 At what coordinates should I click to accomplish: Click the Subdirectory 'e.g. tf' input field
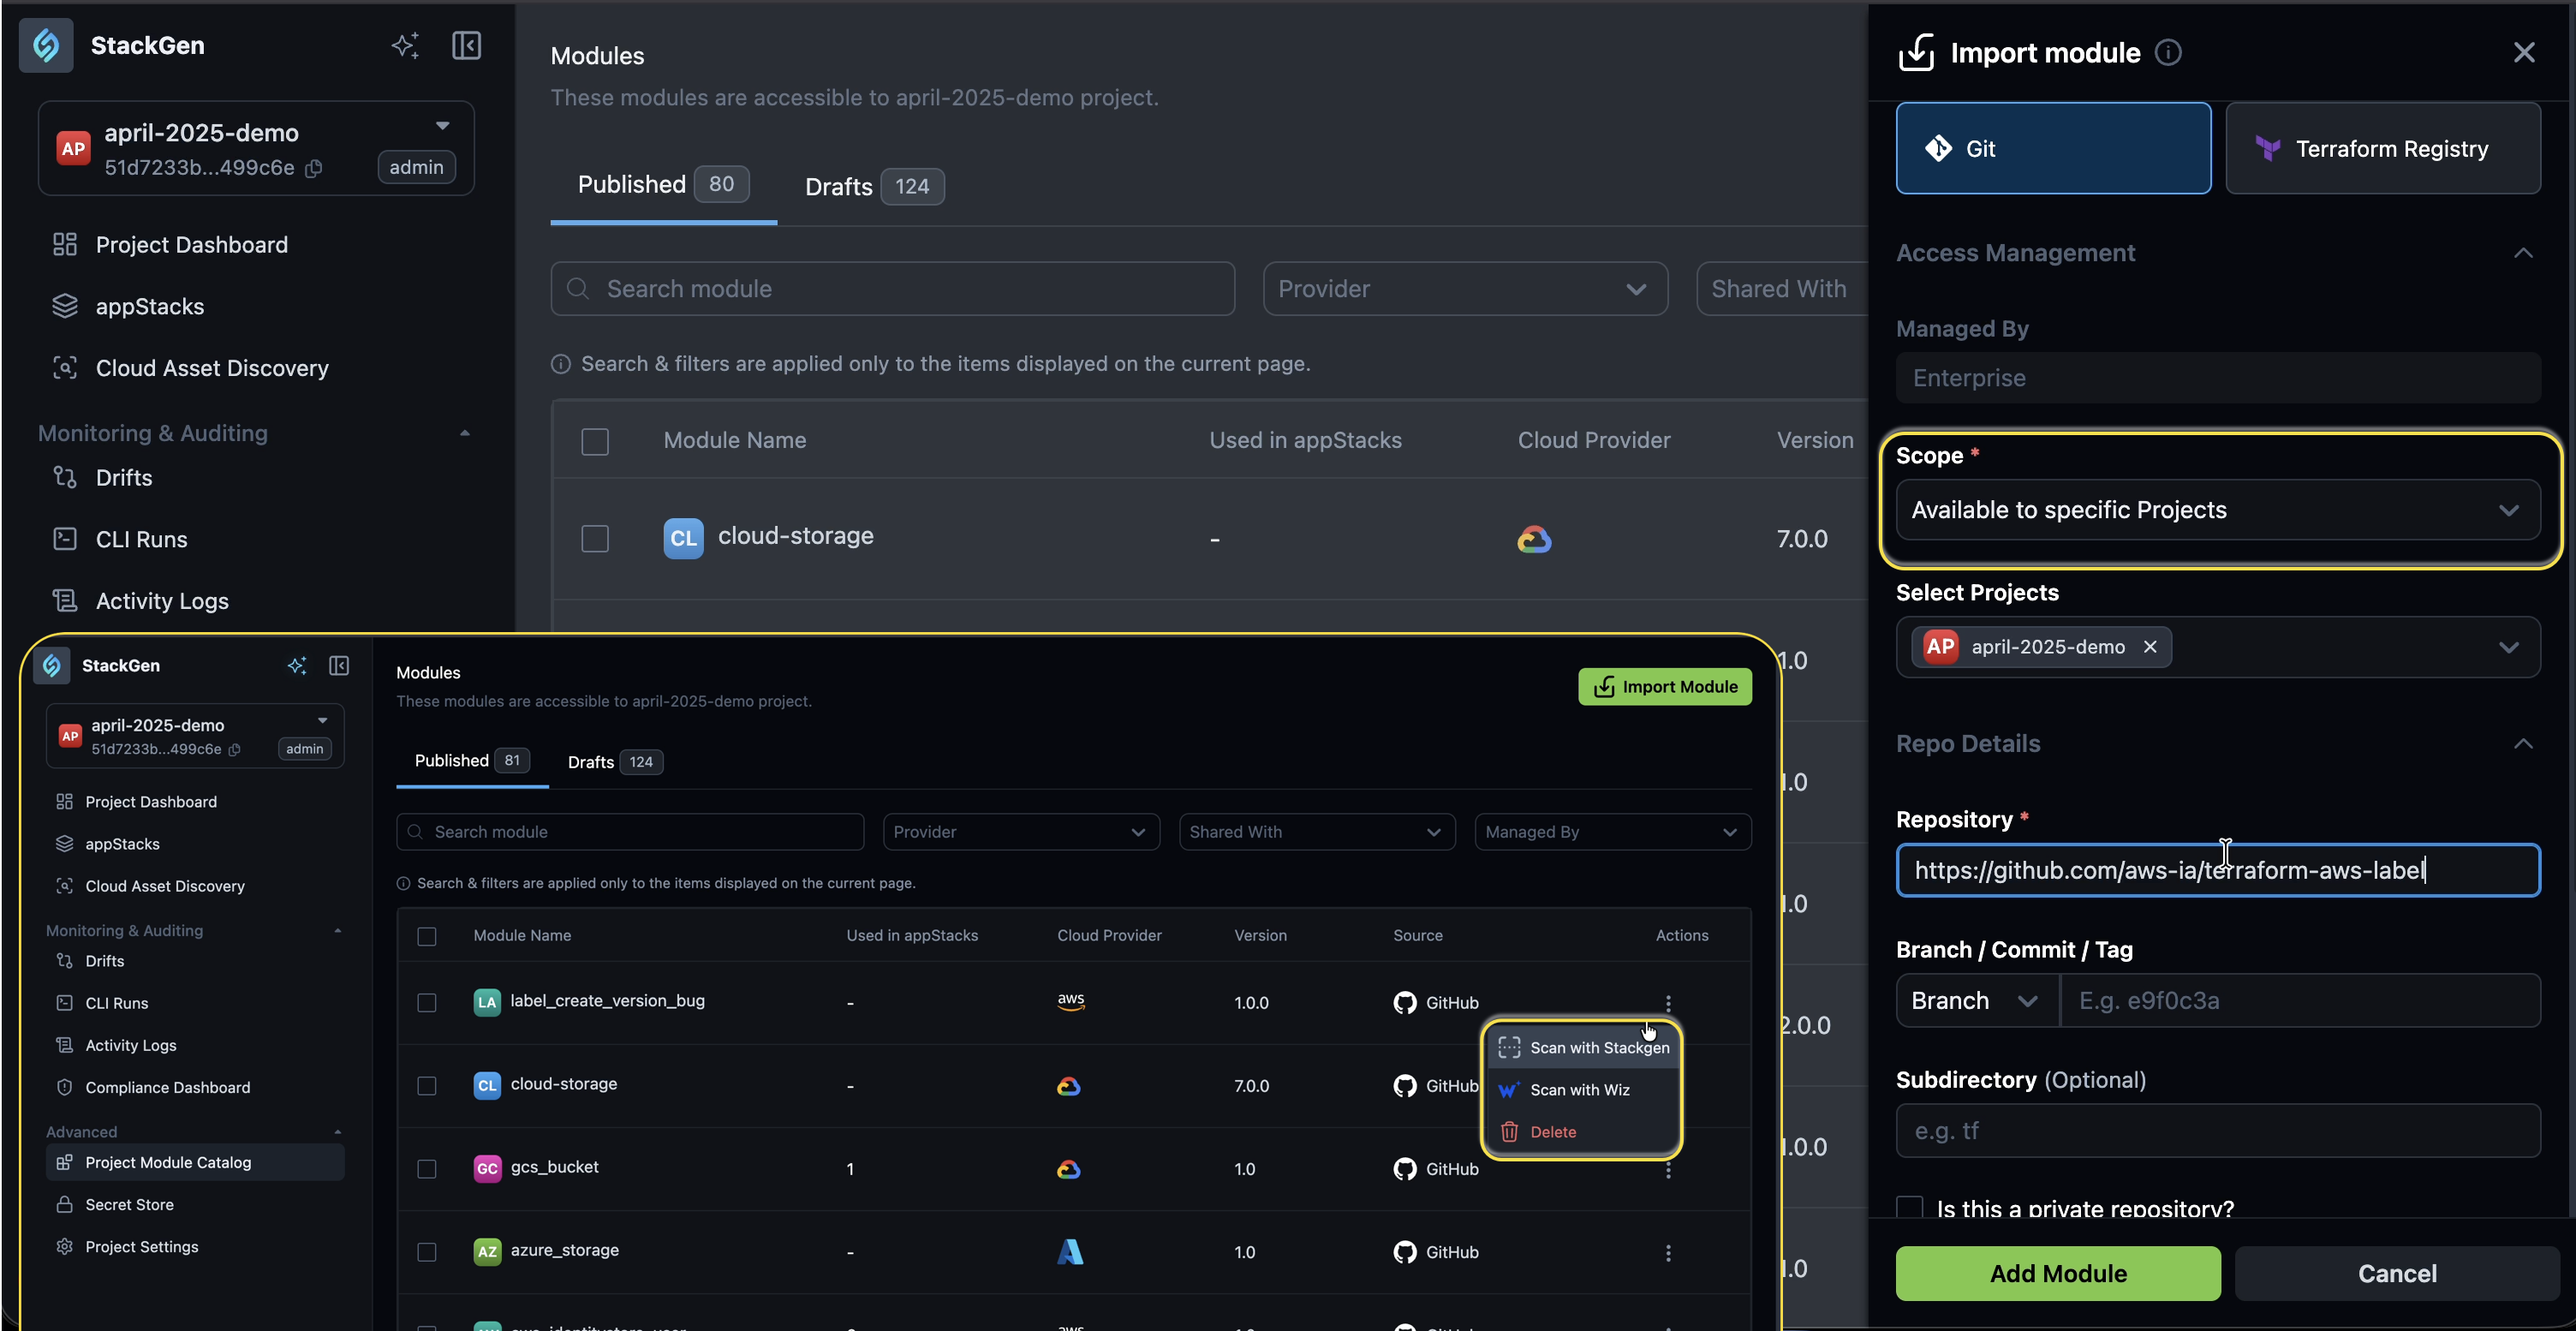[x=2218, y=1131]
